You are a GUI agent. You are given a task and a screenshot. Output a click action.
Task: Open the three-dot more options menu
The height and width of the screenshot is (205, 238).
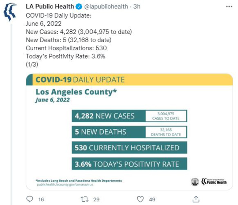point(229,7)
